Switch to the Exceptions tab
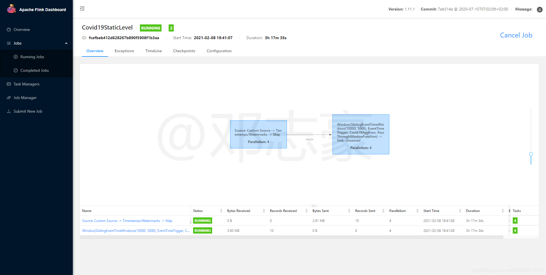The width and height of the screenshot is (546, 275). pos(124,51)
